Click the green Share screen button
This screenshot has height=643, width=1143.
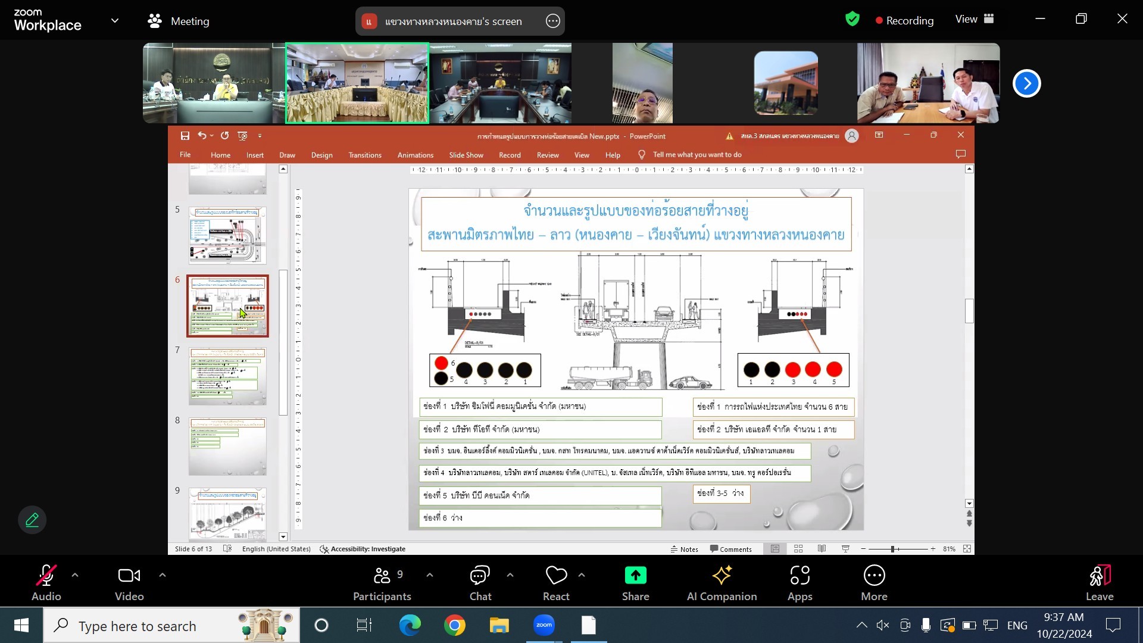click(x=635, y=582)
